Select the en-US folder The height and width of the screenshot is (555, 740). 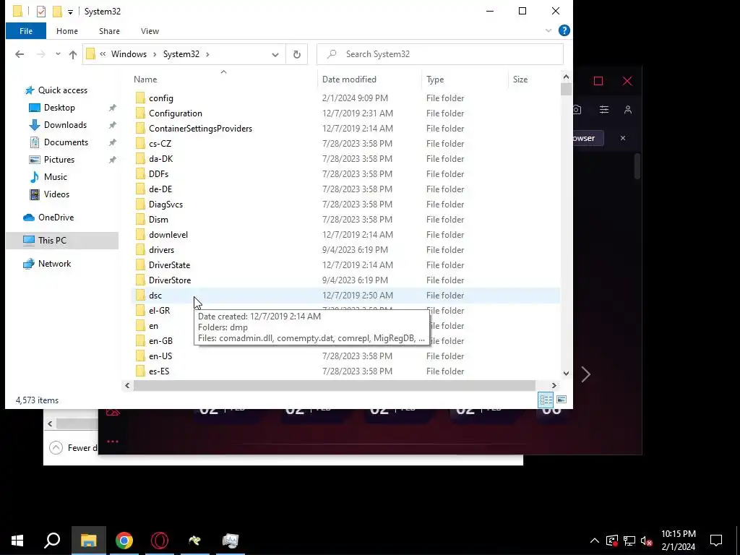pos(160,356)
